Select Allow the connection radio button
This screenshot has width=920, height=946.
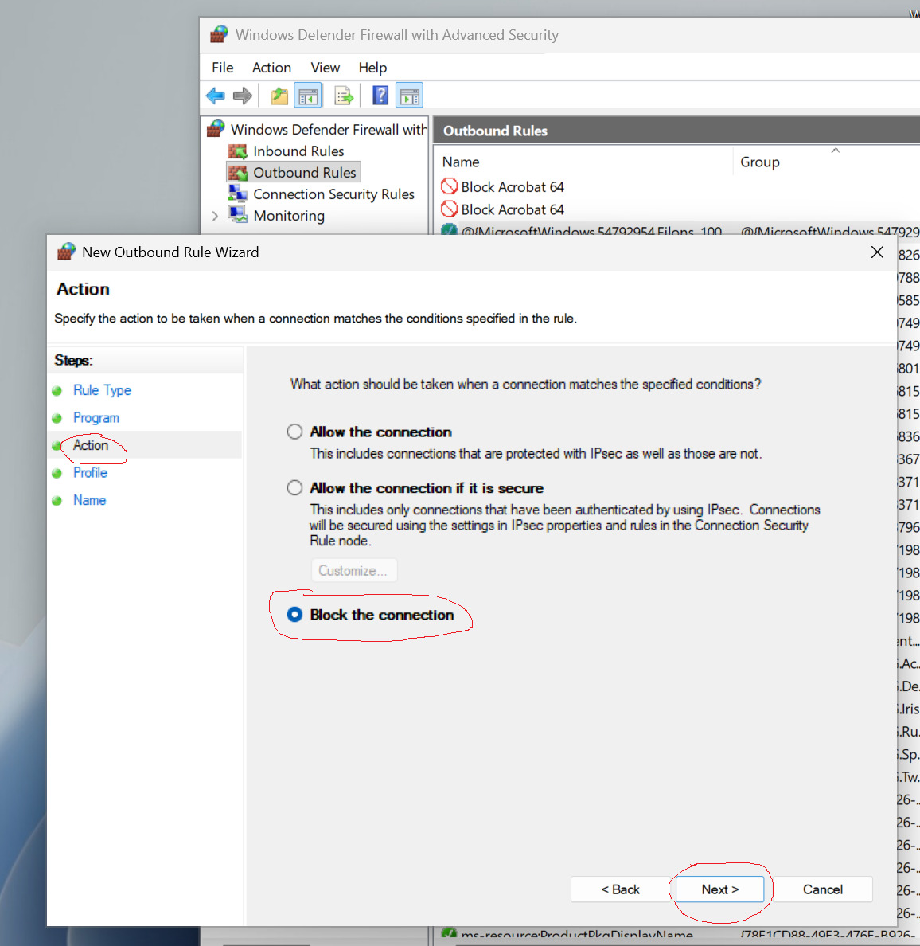pos(294,432)
